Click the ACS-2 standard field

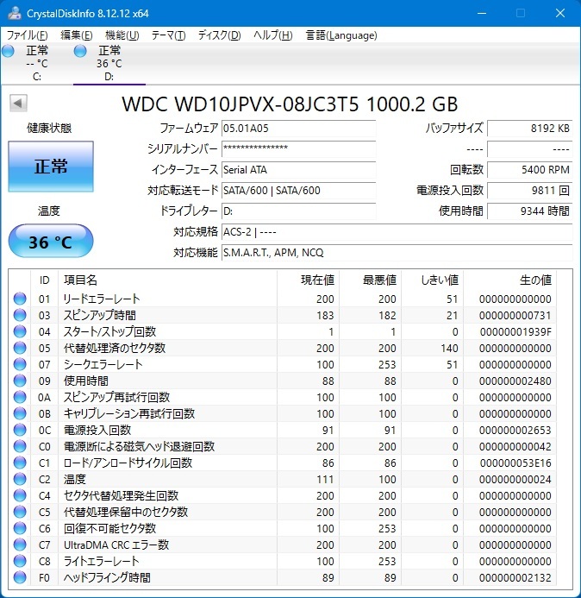click(x=397, y=232)
